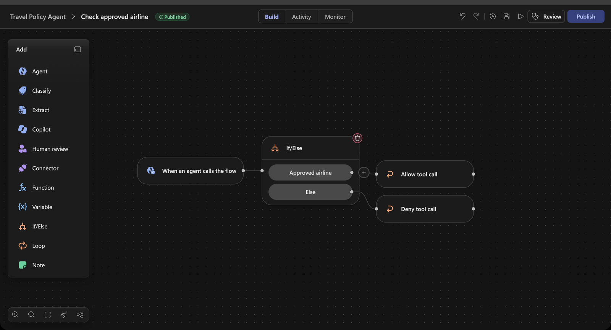
Task: Select the If/Else node header
Action: (x=310, y=148)
